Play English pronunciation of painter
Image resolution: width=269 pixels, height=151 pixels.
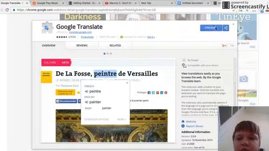pos(87,102)
